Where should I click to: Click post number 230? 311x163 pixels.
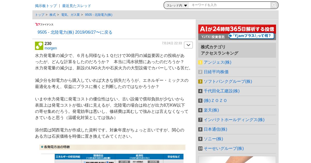[x=48, y=43]
